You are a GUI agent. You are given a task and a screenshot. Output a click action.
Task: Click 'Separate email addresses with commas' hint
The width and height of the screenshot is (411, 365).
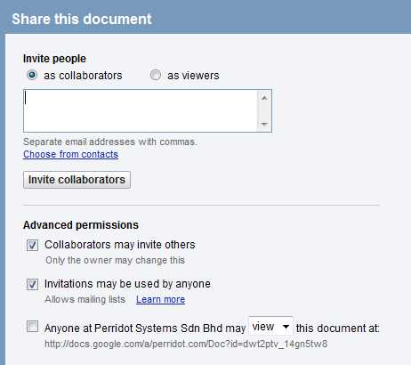110,142
